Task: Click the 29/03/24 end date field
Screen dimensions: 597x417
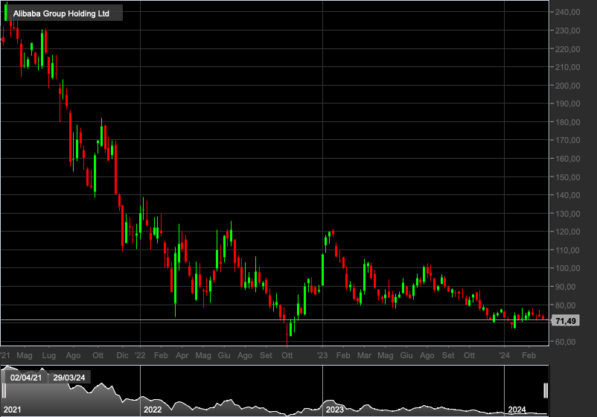Action: pyautogui.click(x=69, y=378)
